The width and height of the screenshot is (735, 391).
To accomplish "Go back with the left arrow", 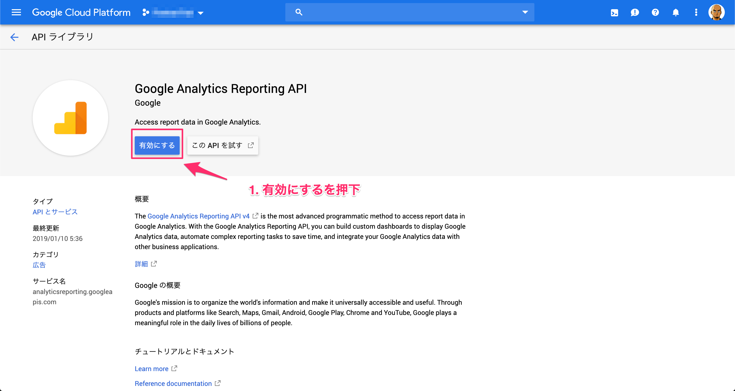I will 14,37.
